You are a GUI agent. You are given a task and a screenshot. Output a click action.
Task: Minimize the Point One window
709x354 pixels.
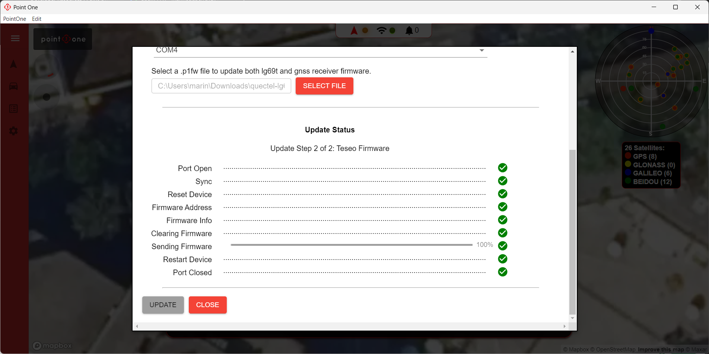[654, 7]
